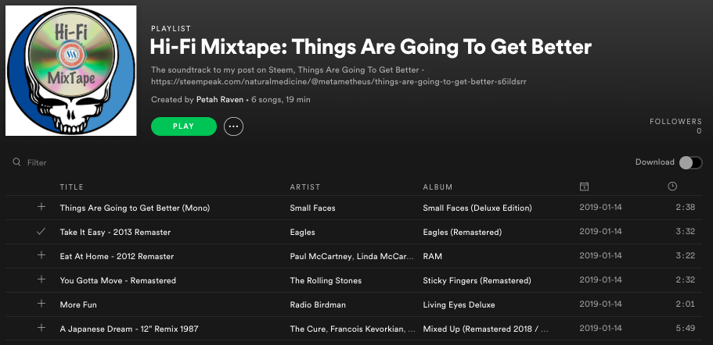Sort tracks by TITLE column header
This screenshot has height=345, width=713.
pyautogui.click(x=72, y=187)
